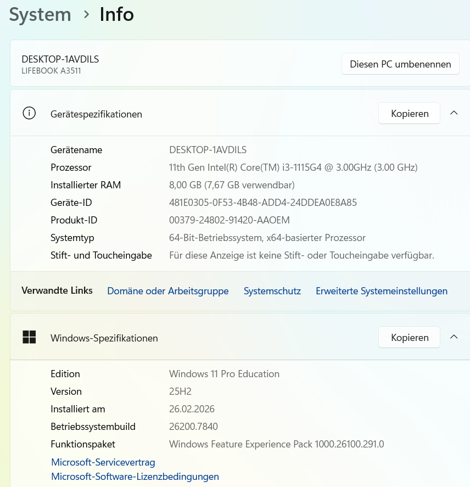
Task: Click the Windows-Spezifikationen section title
Action: click(x=104, y=338)
